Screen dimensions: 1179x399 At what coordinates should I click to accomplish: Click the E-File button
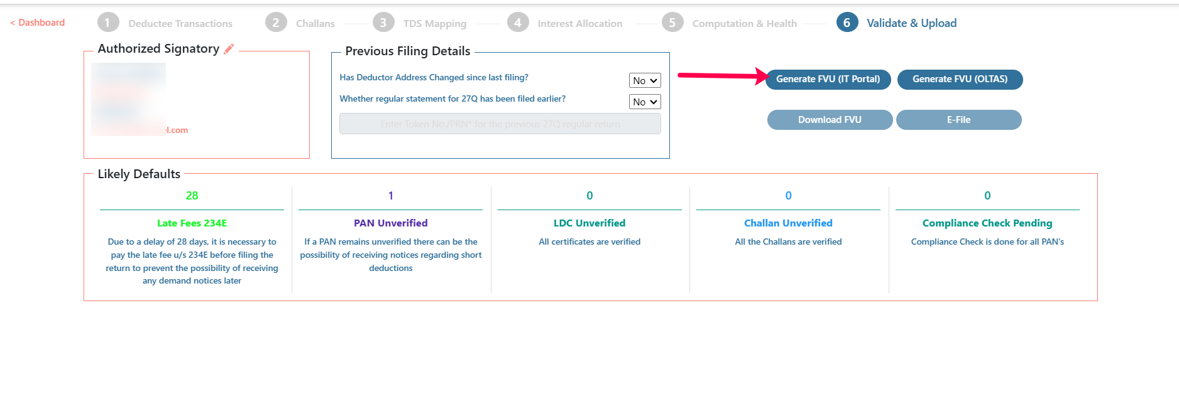958,120
